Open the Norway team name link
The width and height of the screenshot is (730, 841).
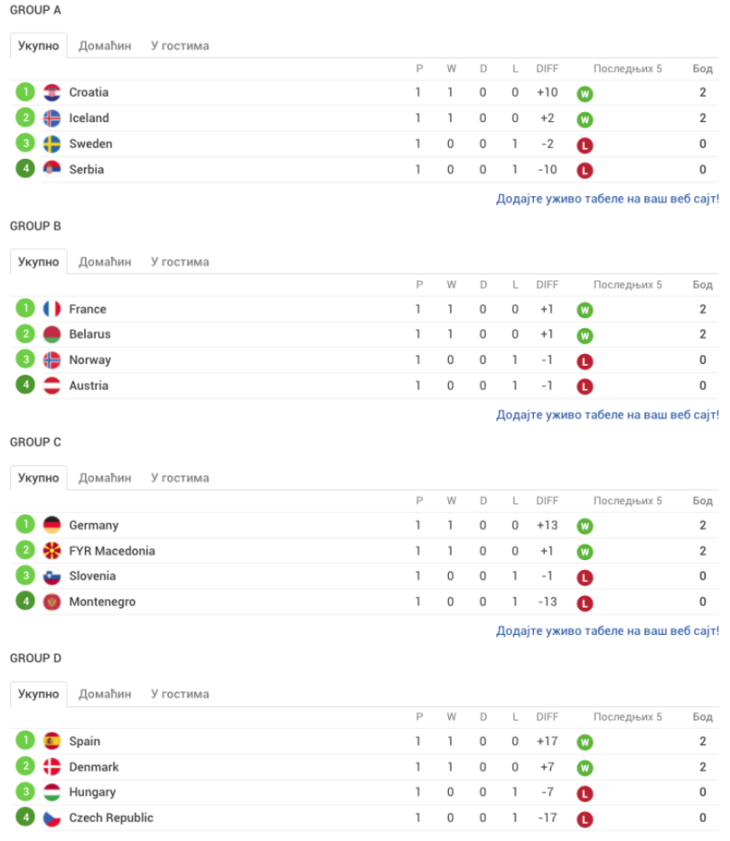point(90,360)
